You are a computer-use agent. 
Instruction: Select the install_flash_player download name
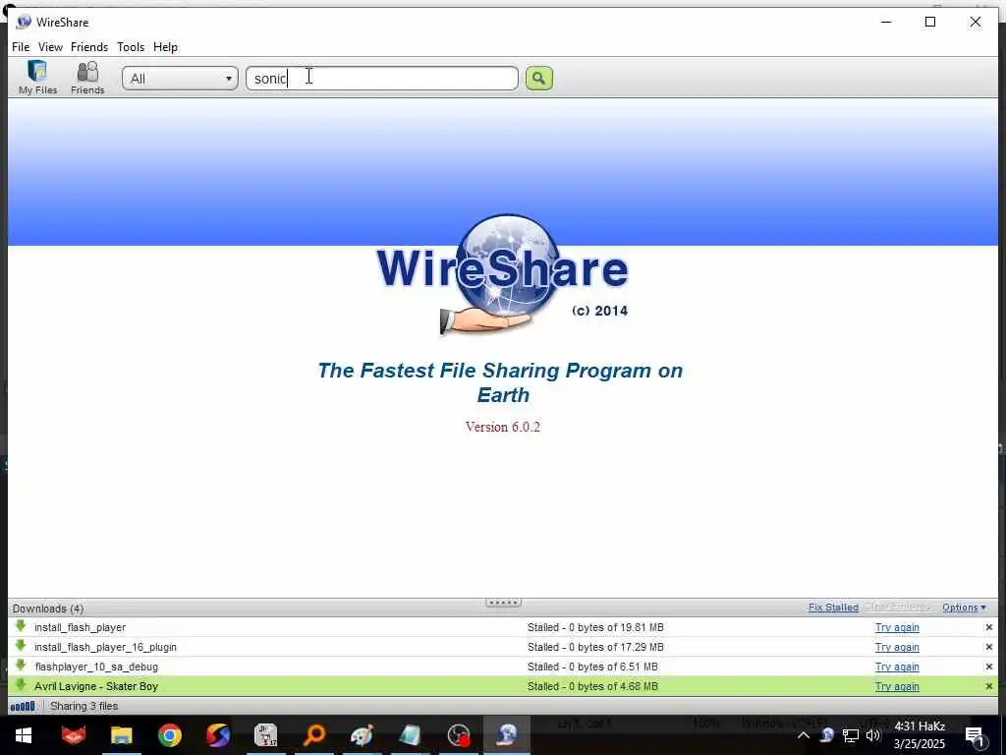point(81,627)
